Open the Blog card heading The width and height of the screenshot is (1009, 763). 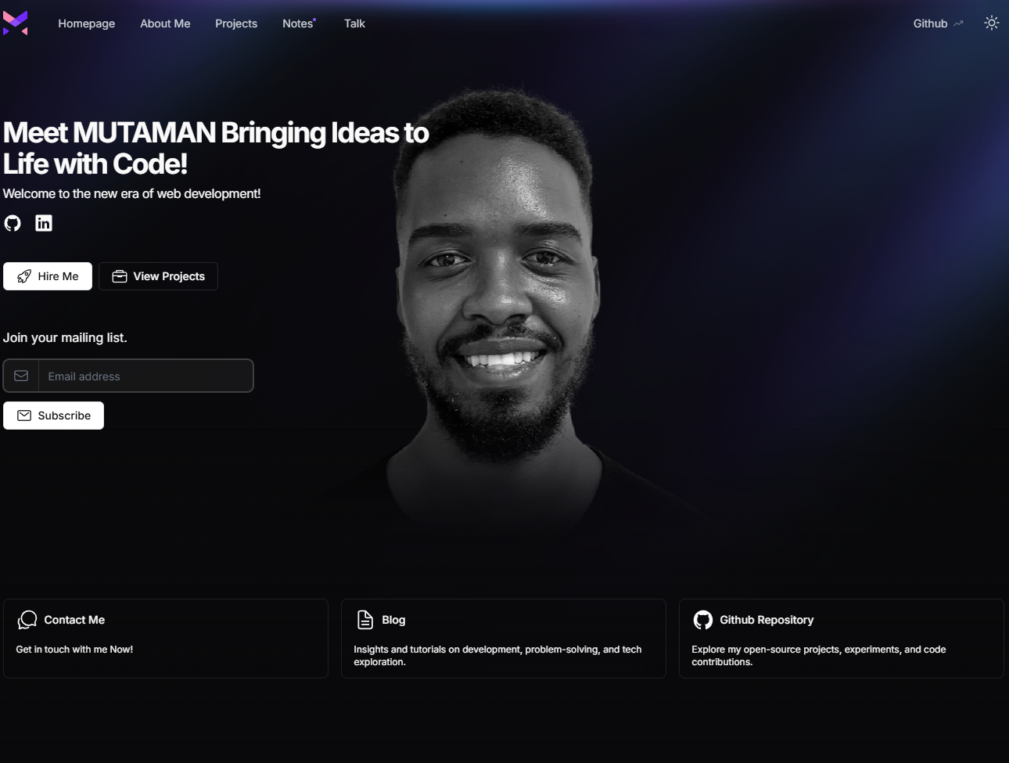(x=393, y=620)
